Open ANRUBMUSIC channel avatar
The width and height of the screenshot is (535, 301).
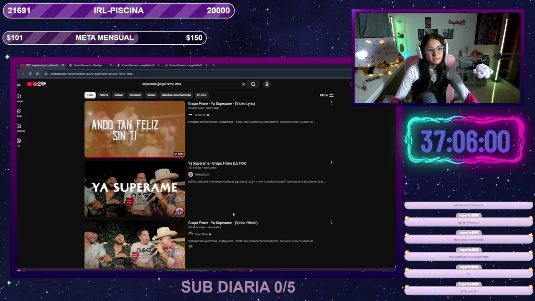191,174
